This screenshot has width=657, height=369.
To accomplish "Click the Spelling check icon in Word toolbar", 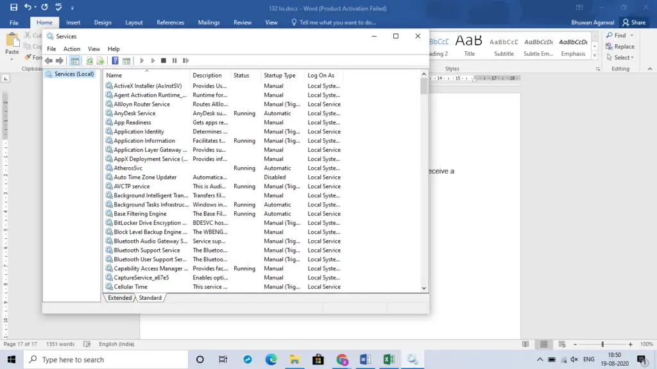I will coord(58,7).
